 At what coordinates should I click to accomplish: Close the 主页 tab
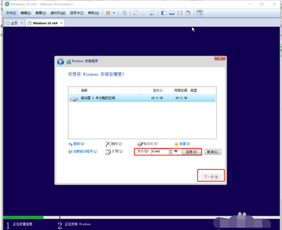tap(22, 23)
